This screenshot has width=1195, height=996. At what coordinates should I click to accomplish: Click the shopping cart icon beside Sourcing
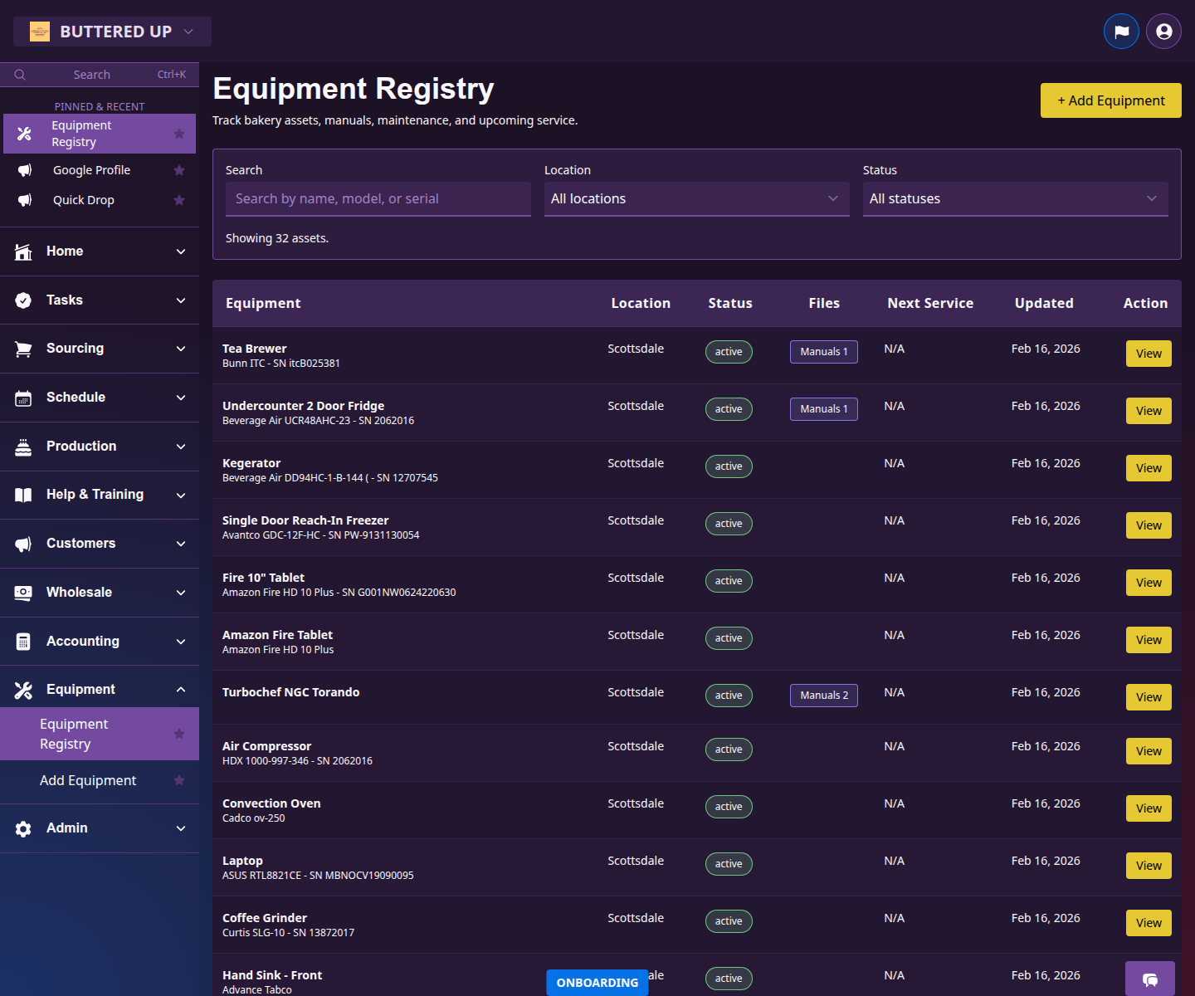point(22,348)
